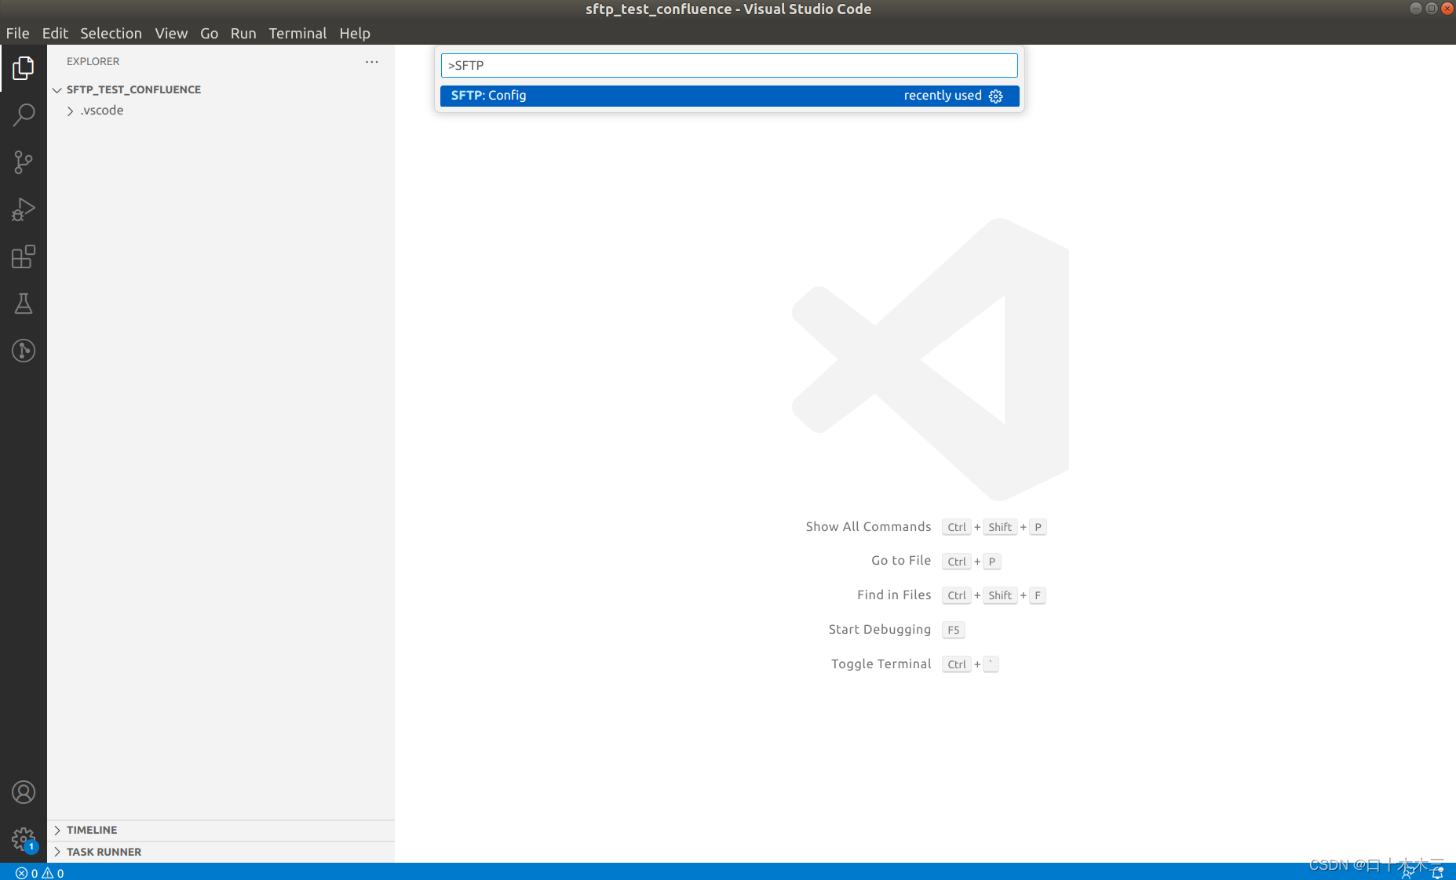The image size is (1456, 880).
Task: Open the Help menu
Action: click(355, 33)
